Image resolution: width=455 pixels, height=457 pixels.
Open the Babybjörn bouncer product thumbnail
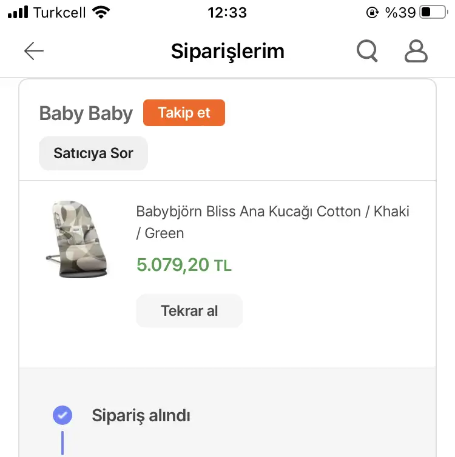pyautogui.click(x=76, y=239)
